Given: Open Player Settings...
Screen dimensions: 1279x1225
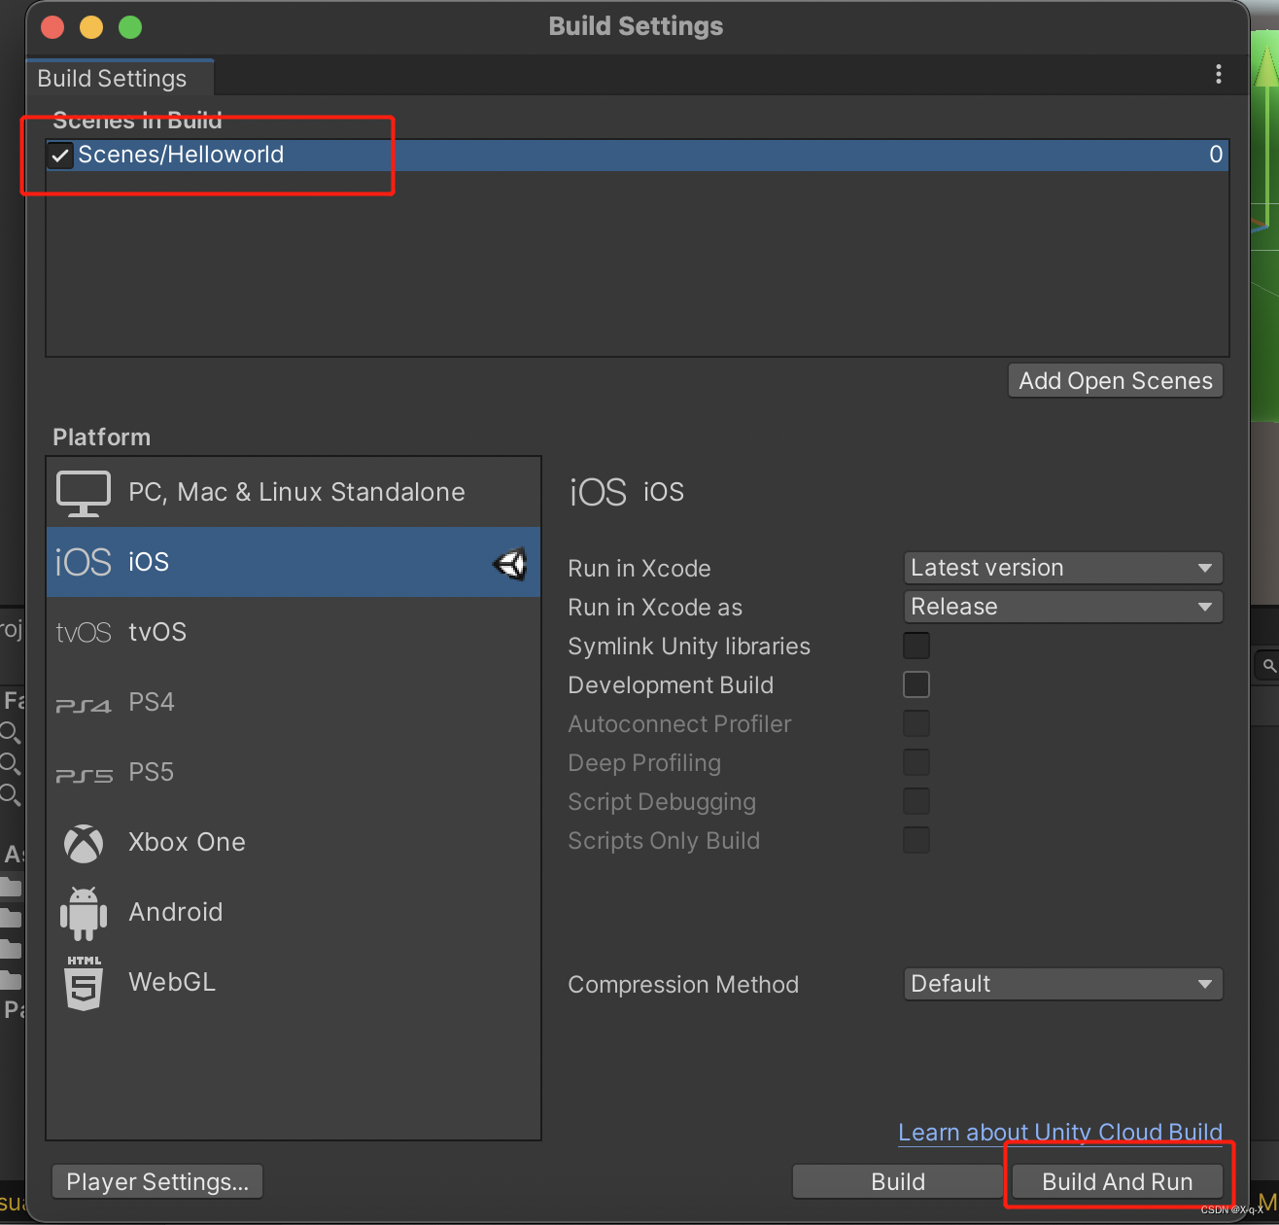Looking at the screenshot, I should click(x=157, y=1182).
